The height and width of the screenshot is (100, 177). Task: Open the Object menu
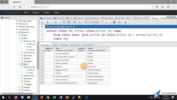pos(36,12)
